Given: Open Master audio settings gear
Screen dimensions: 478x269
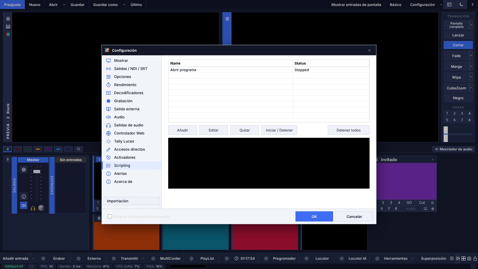Looking at the screenshot, I should pos(24,170).
